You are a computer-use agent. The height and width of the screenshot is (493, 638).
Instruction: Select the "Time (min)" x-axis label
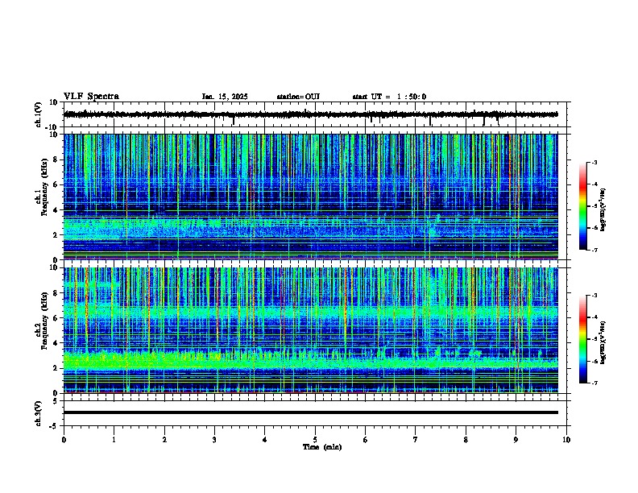(x=322, y=447)
